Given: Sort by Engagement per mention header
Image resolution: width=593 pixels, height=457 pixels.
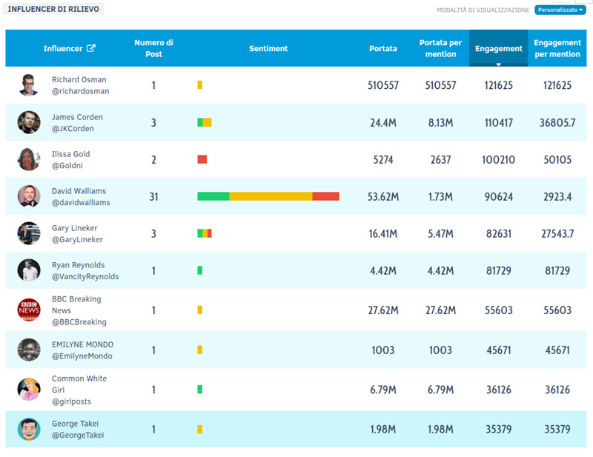Looking at the screenshot, I should tap(557, 48).
